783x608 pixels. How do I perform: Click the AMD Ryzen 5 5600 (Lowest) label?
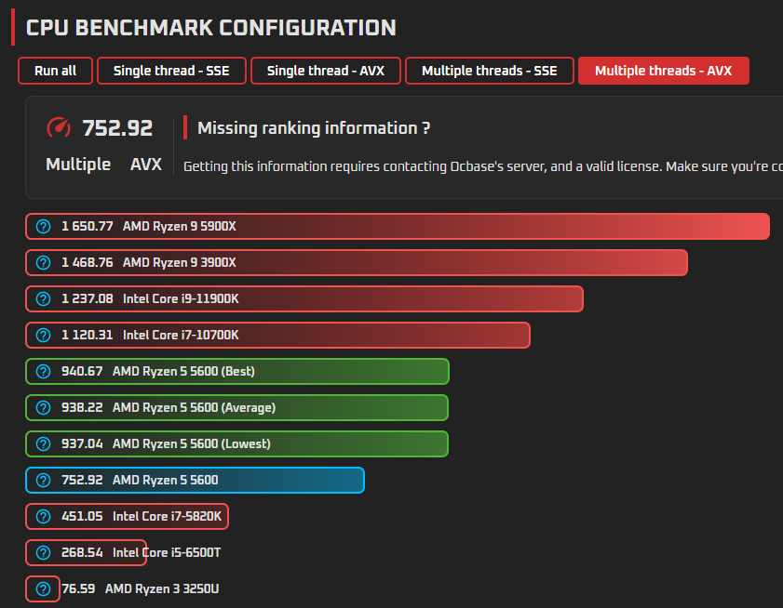[191, 443]
